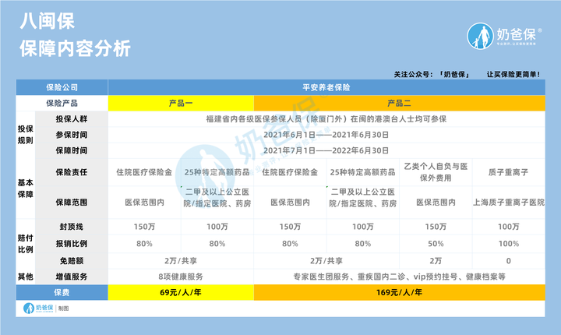
Task: Click the small 奶爸保 制图 footer logo
Action: coord(46,309)
